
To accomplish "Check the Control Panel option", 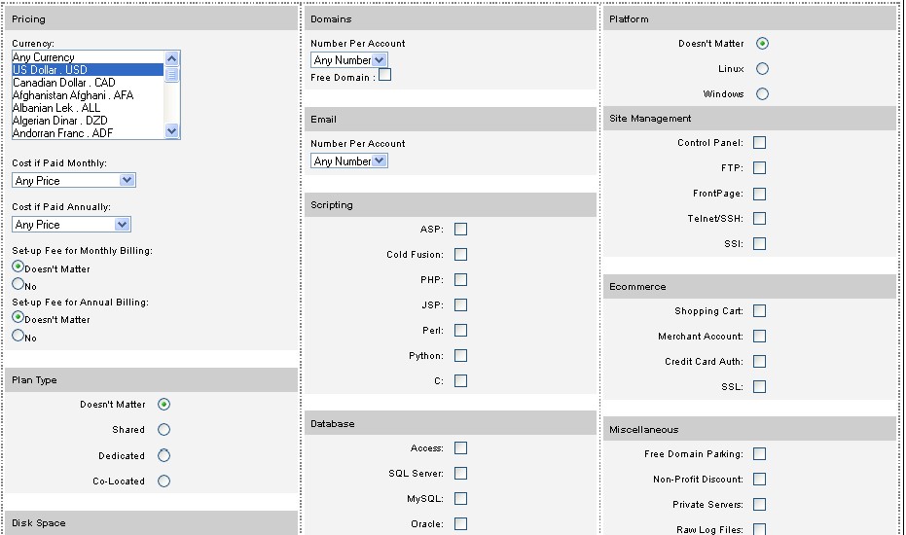I will [759, 143].
